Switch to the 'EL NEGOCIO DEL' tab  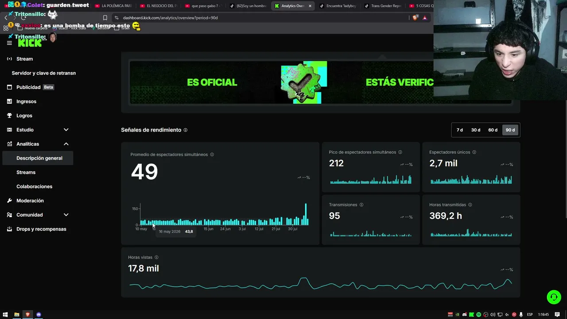[x=159, y=6]
